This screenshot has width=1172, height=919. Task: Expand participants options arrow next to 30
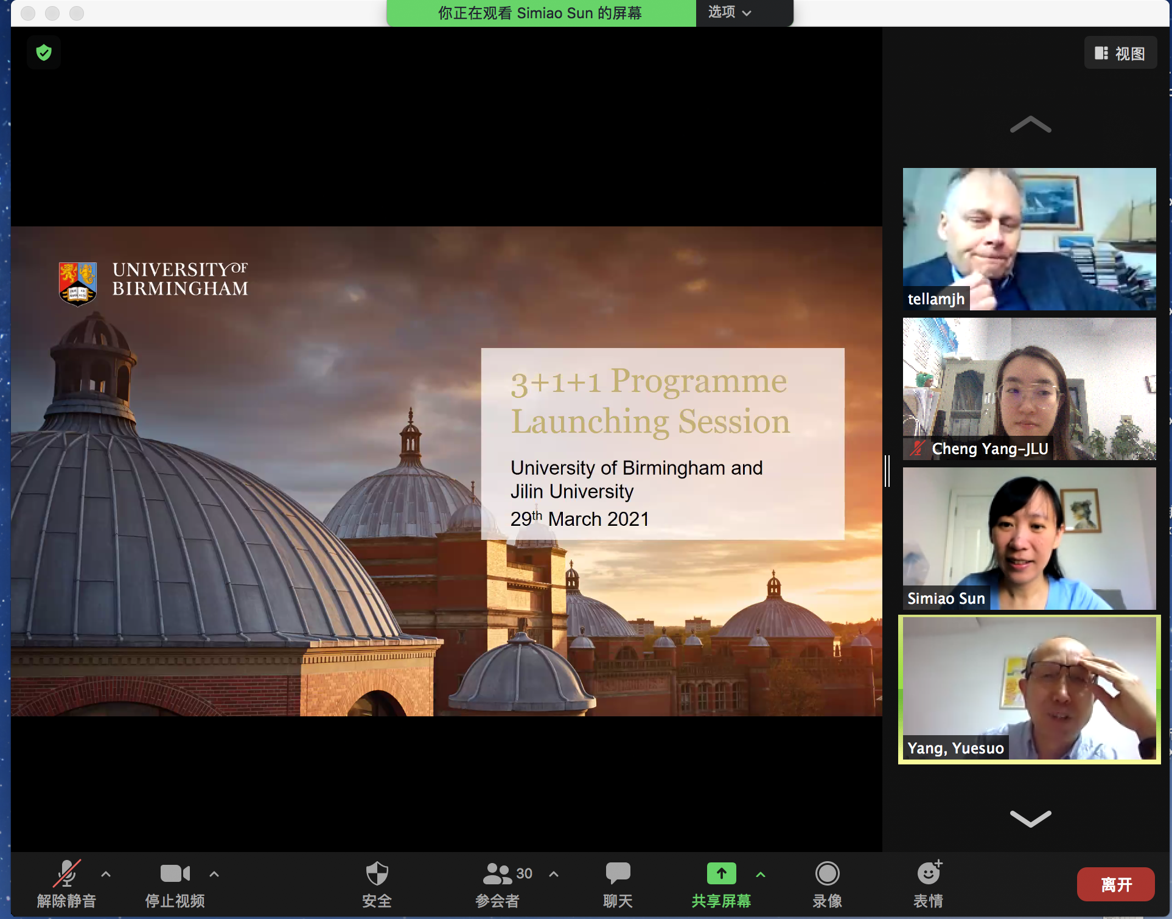tap(554, 874)
